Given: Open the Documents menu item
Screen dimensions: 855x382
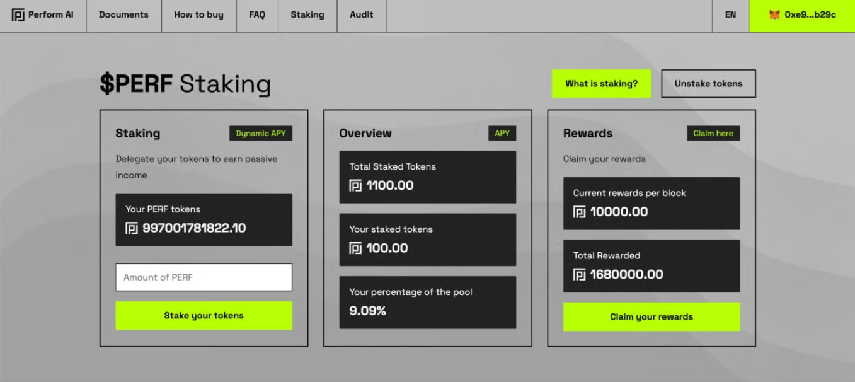Looking at the screenshot, I should [x=123, y=14].
